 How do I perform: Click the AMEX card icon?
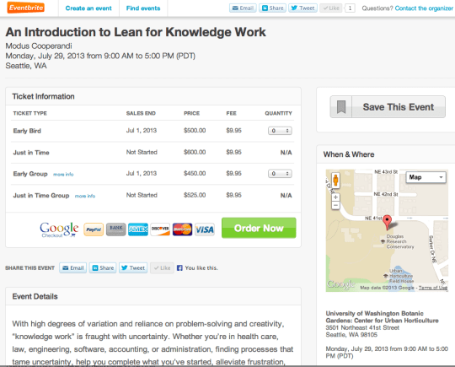point(138,229)
